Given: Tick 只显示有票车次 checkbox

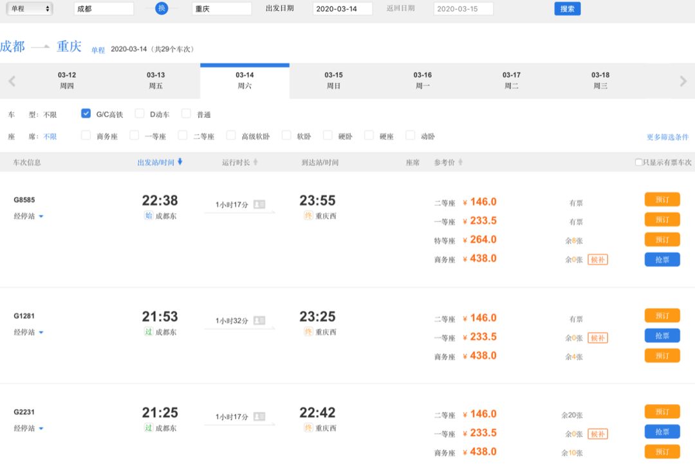Looking at the screenshot, I should [x=638, y=163].
